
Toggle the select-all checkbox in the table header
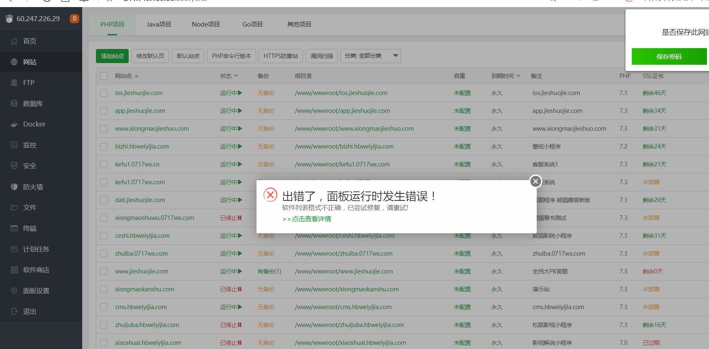104,76
